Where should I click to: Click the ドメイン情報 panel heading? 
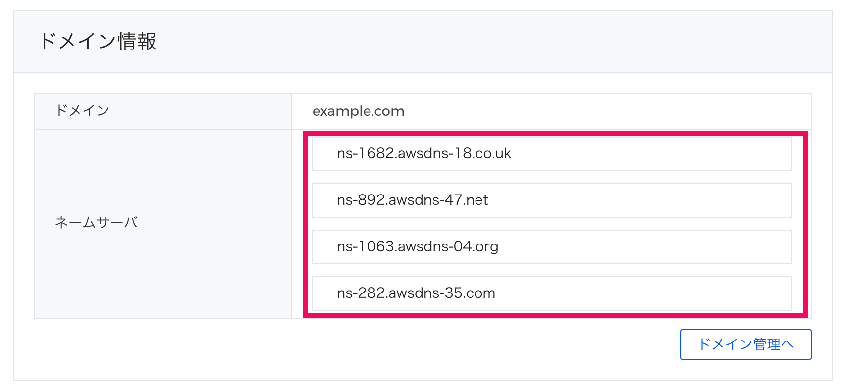(x=98, y=41)
